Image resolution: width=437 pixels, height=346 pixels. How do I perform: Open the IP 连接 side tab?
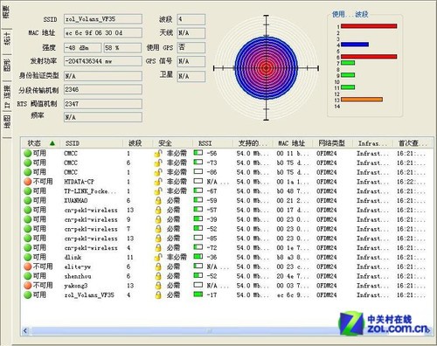(7, 96)
